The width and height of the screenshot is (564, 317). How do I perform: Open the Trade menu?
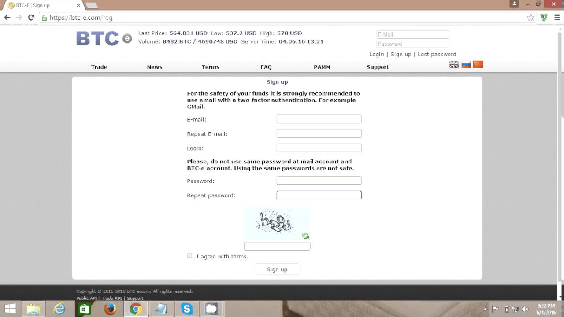click(x=99, y=67)
